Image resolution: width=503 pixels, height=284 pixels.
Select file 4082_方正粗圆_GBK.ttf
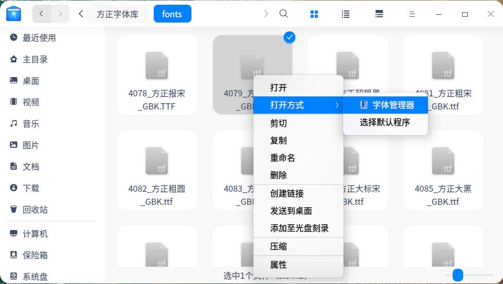click(157, 170)
